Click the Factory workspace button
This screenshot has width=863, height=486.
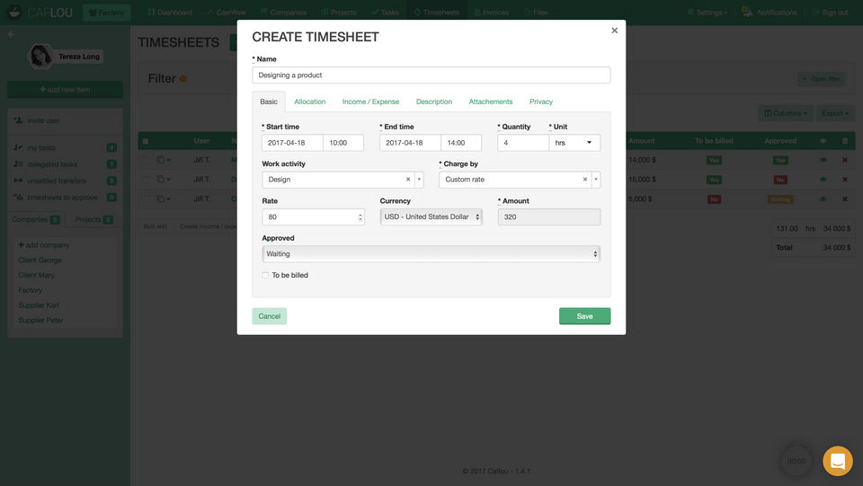pyautogui.click(x=107, y=12)
